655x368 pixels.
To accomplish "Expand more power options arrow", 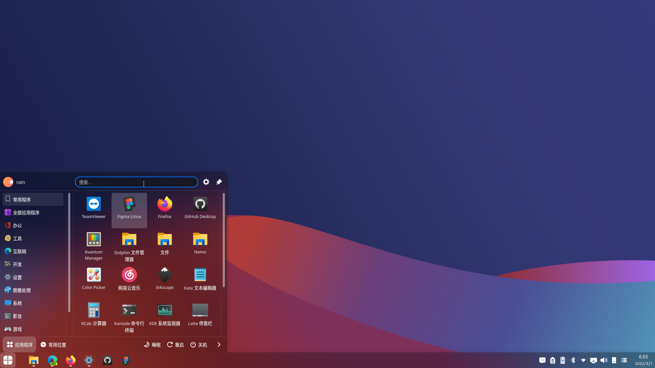I will 219,344.
